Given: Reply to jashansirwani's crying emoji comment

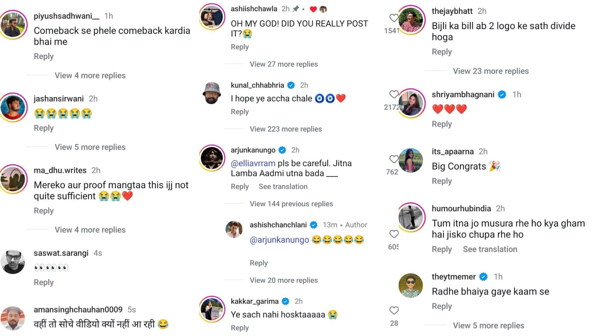Looking at the screenshot, I should [x=44, y=128].
